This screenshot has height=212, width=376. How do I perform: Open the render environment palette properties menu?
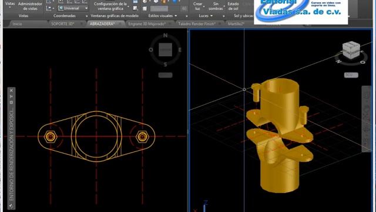(11, 102)
